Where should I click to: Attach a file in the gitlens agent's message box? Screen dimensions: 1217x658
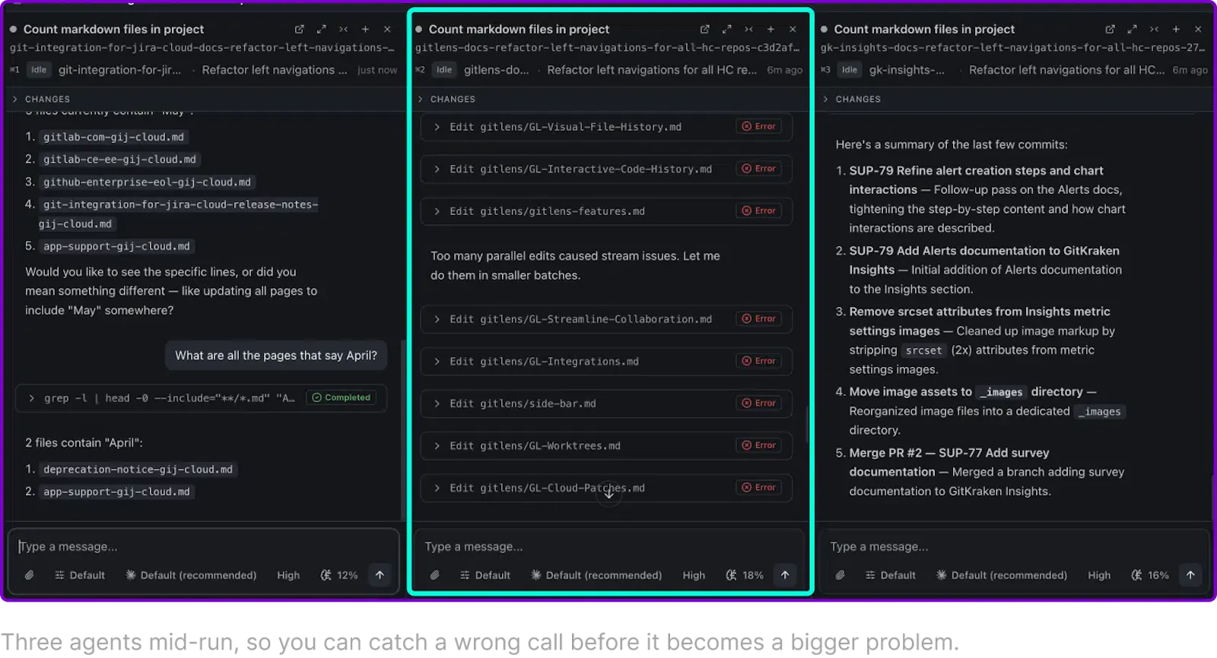(434, 575)
